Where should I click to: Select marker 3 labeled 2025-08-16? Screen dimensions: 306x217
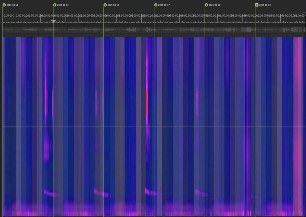(105, 5)
